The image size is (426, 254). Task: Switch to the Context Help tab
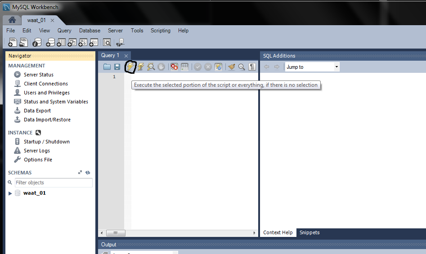pos(278,232)
